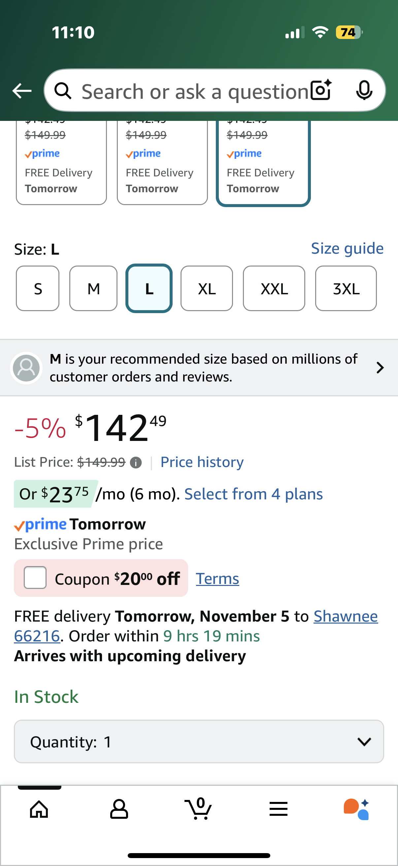This screenshot has height=866, width=398.
Task: Check the $20 off coupon box
Action: coord(35,577)
